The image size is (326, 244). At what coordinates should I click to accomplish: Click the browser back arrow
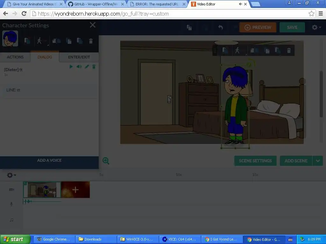(x=6, y=14)
